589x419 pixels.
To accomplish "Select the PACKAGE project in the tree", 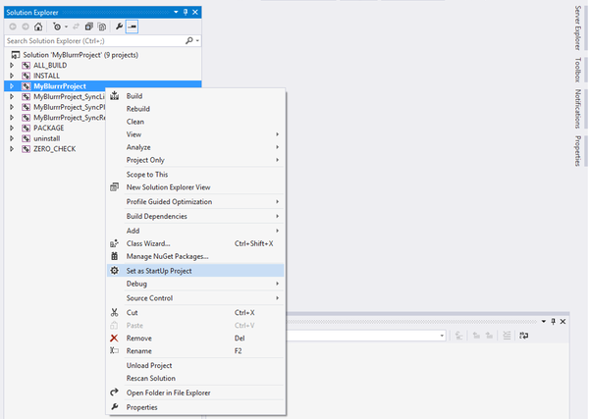I will click(x=50, y=128).
